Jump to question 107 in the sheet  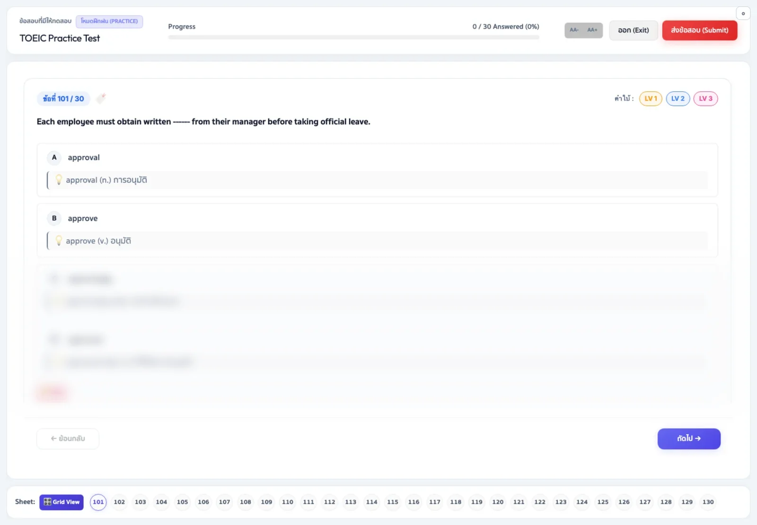pyautogui.click(x=225, y=502)
